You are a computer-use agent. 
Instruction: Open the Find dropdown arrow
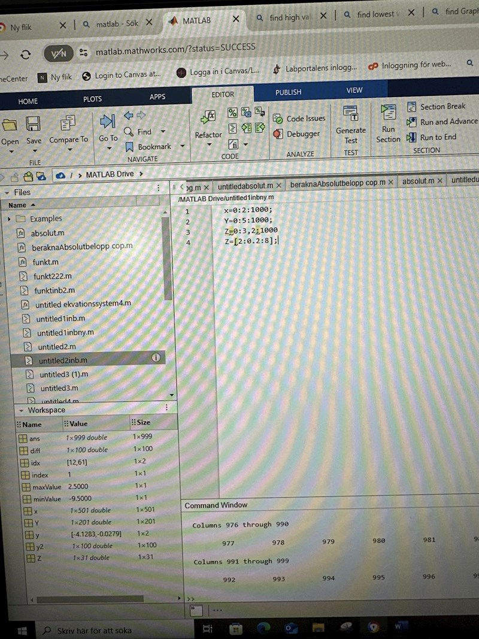164,132
